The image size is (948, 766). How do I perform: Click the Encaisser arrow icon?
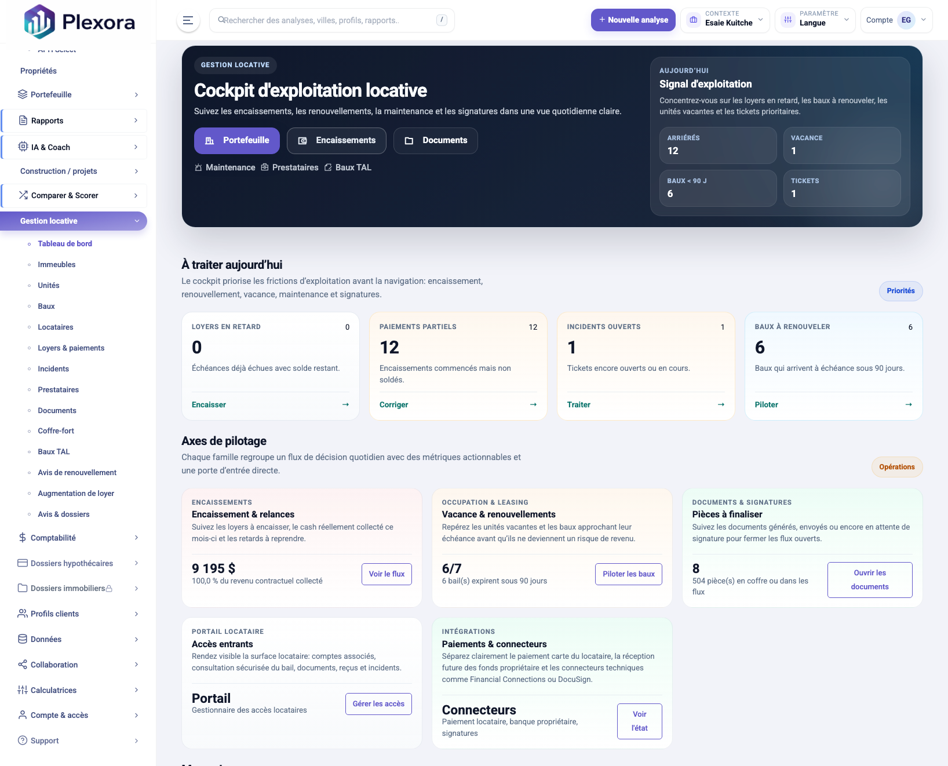345,404
